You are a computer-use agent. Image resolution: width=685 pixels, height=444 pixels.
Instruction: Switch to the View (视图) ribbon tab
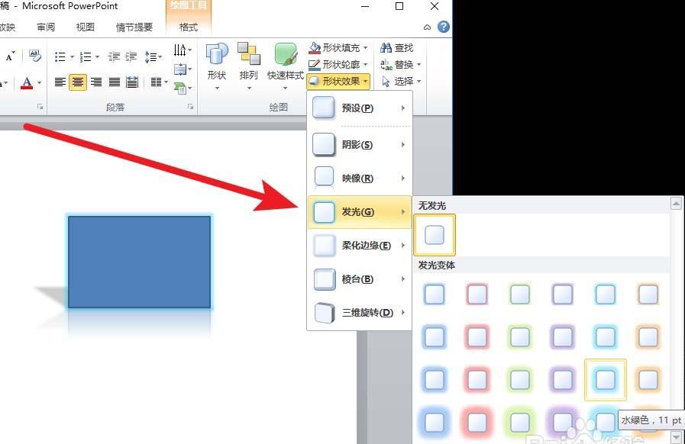[85, 27]
